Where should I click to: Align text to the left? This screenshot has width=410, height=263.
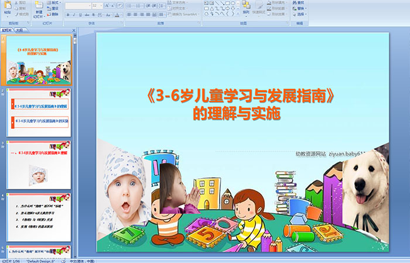(129, 15)
